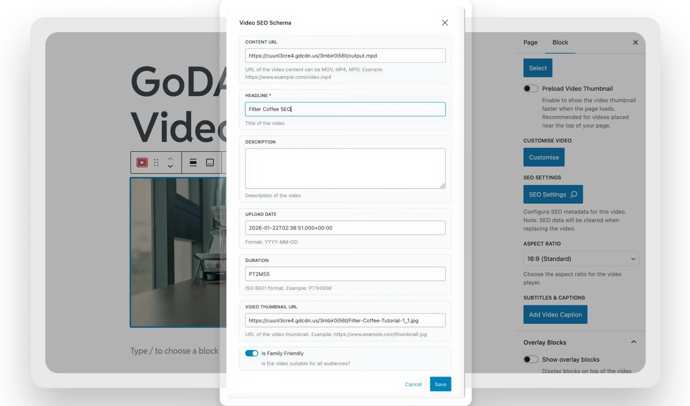690x406 pixels.
Task: Edit the Duration field value
Action: (x=345, y=274)
